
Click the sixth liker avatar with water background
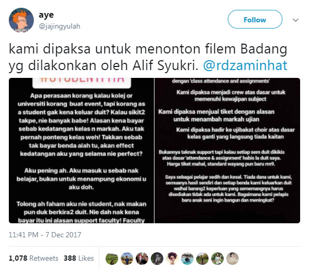[x=187, y=259]
